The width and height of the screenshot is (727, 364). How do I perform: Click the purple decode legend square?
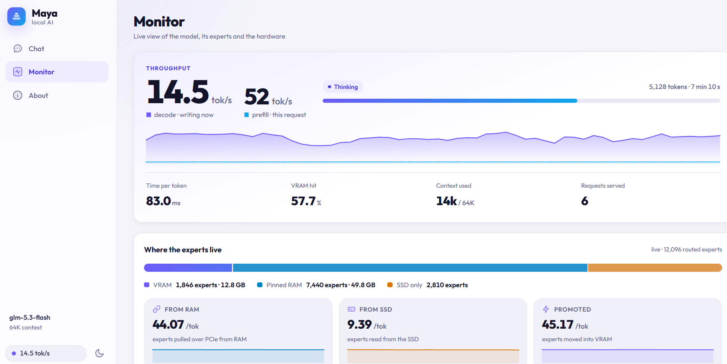click(x=149, y=115)
